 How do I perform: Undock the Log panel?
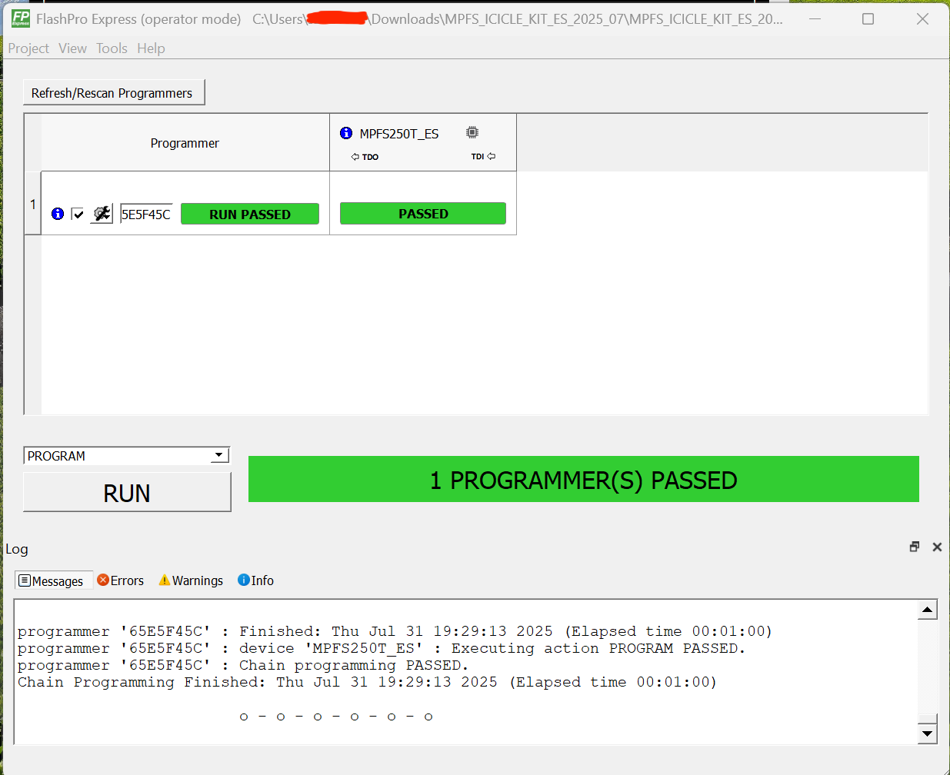[915, 547]
